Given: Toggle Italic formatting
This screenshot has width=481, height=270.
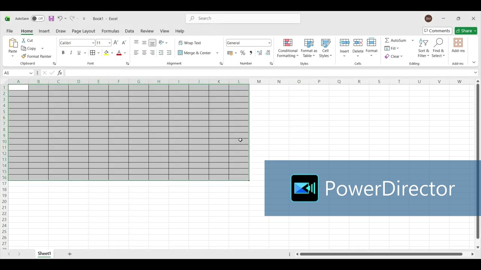Looking at the screenshot, I should point(71,53).
